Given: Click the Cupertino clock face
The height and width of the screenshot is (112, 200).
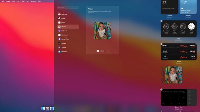Looking at the screenshot, I should click(x=166, y=26).
